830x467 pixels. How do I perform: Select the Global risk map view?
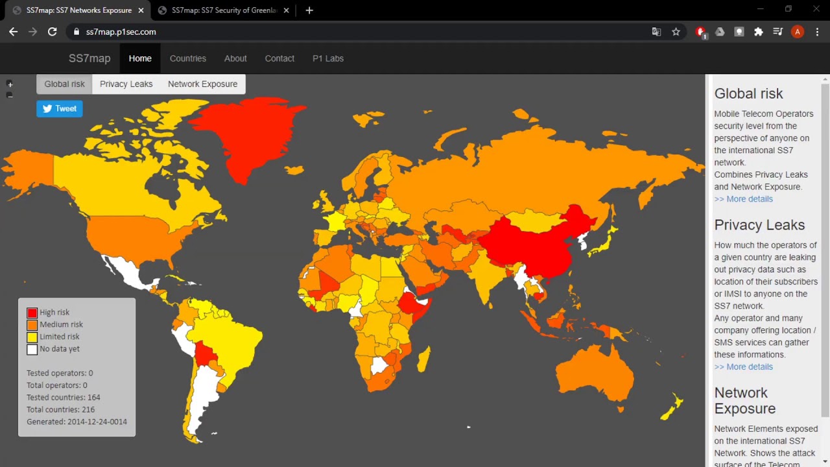(x=65, y=84)
